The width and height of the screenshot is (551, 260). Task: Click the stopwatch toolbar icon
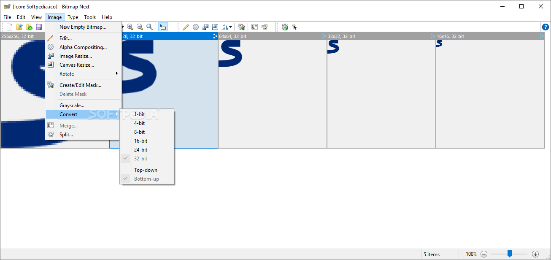tap(285, 27)
